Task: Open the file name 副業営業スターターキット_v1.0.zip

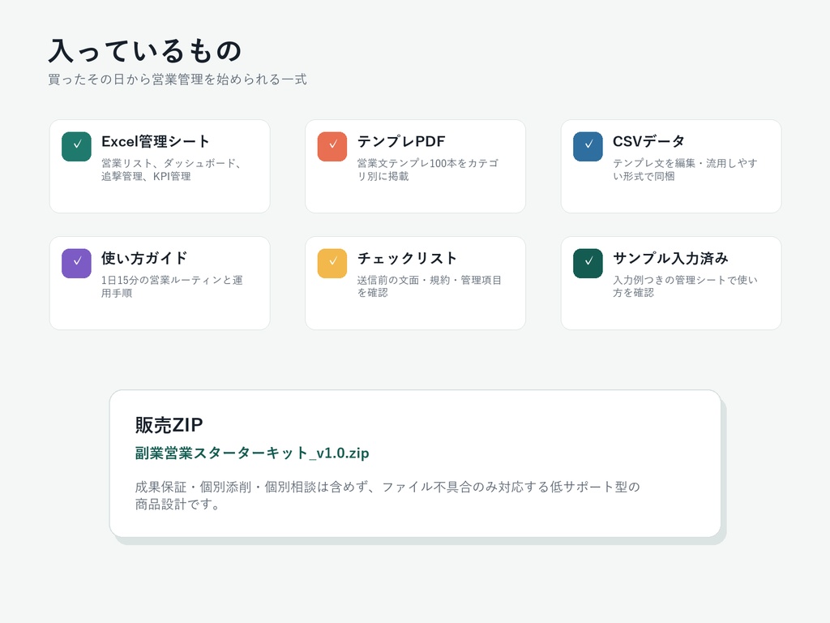Action: [x=252, y=453]
